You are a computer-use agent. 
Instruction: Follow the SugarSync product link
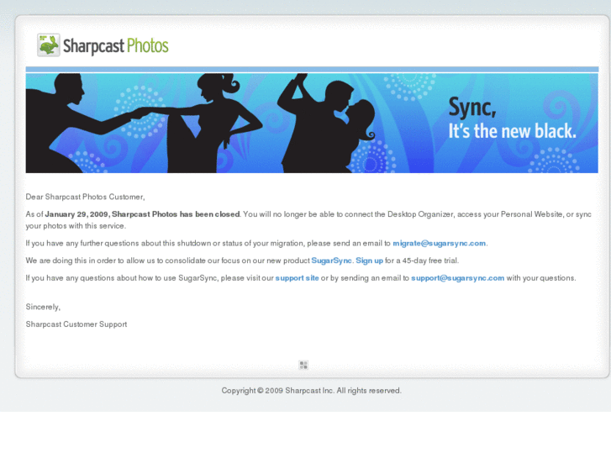point(332,261)
